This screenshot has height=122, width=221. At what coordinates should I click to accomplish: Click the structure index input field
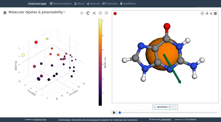point(172,107)
